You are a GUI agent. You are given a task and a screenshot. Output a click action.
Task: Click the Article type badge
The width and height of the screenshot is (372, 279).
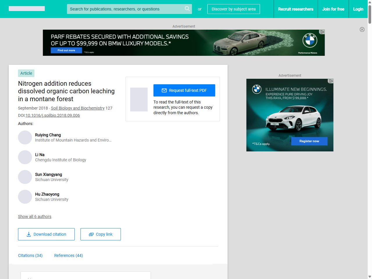[x=26, y=73]
